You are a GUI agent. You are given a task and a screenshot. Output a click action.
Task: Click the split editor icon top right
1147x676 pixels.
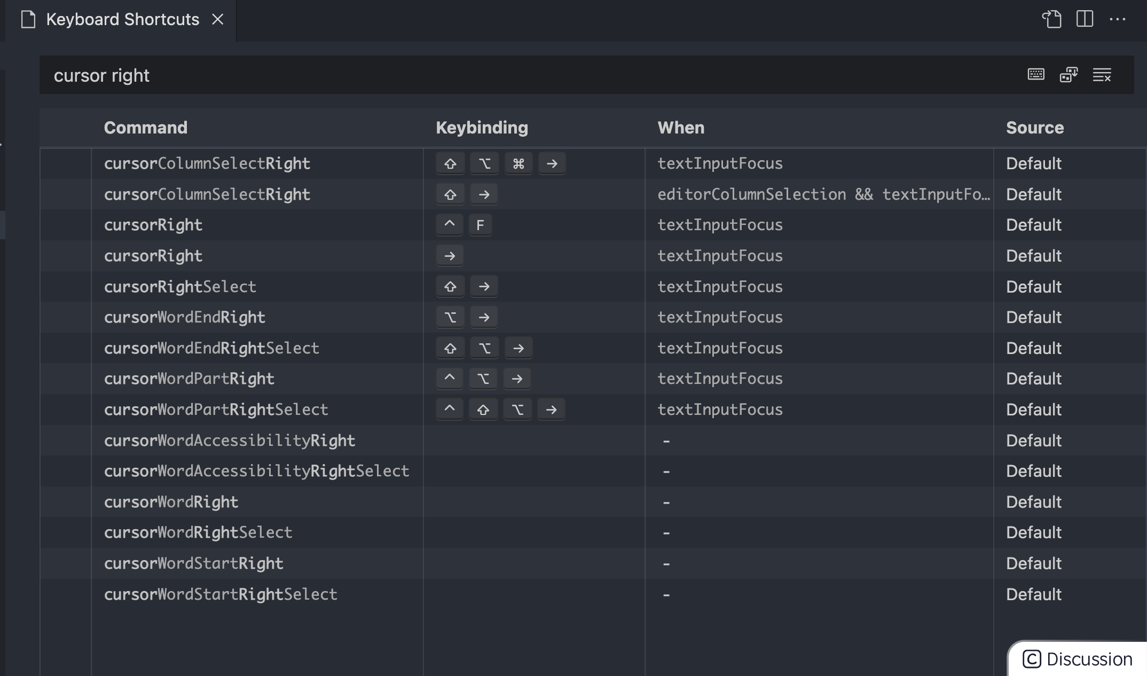[x=1085, y=18]
